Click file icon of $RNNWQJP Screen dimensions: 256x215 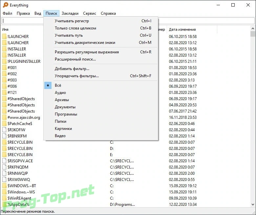pos(4,173)
